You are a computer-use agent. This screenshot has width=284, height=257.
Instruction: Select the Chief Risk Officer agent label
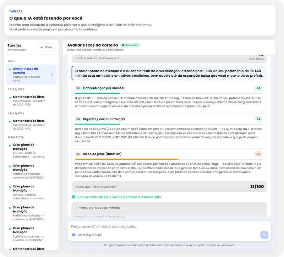(90, 235)
